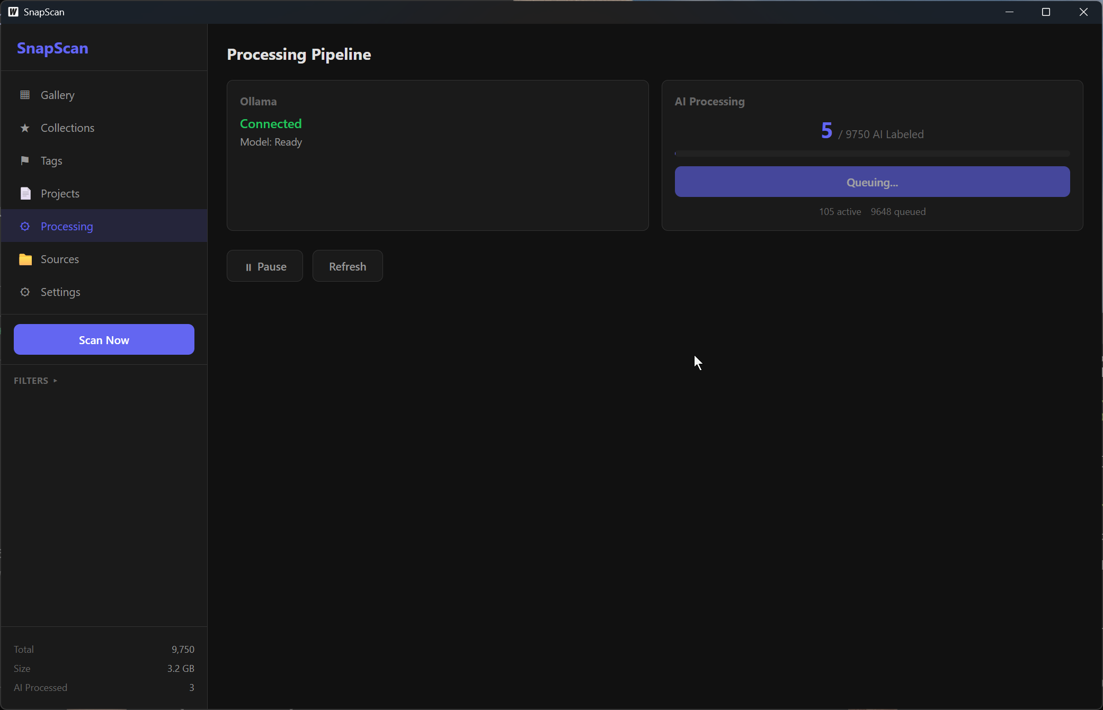Maximize the SnapScan window
This screenshot has height=710, width=1103.
1046,12
